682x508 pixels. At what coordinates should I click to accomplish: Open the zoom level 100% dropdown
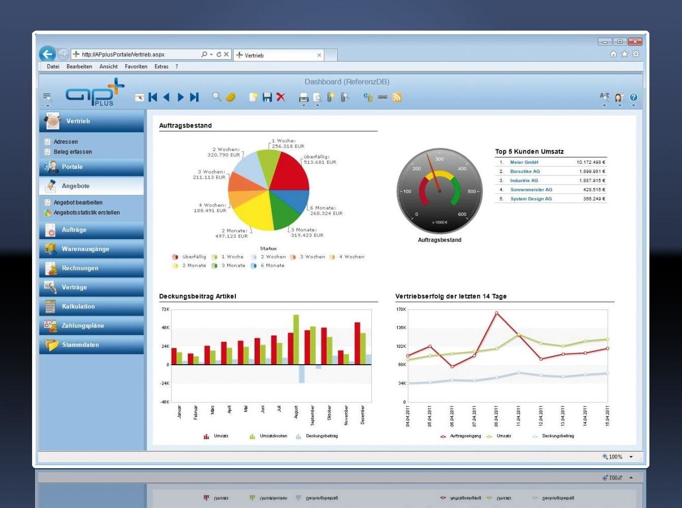631,456
